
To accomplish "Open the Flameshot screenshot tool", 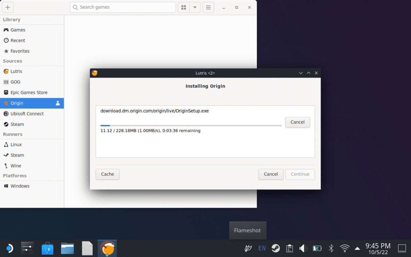I will pos(248,230).
